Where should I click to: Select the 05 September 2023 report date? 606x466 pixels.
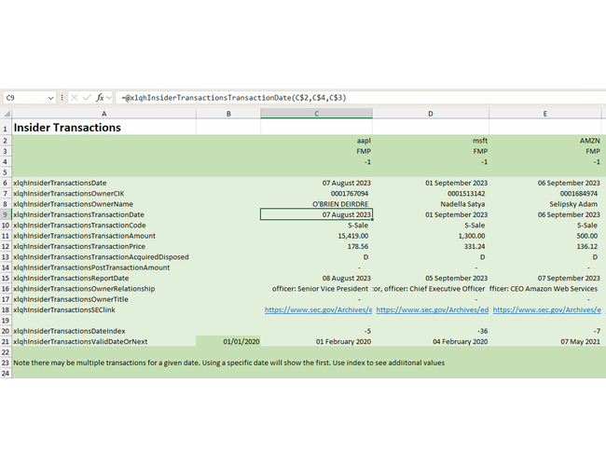[x=431, y=279]
